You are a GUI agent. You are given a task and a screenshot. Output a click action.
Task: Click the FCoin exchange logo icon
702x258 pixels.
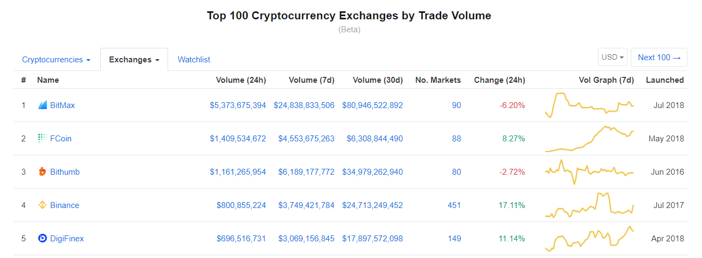[43, 139]
